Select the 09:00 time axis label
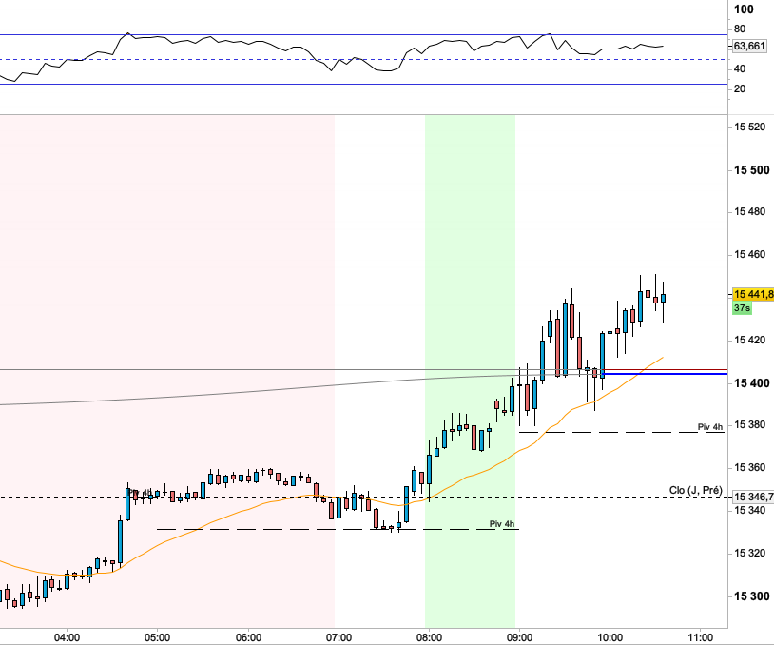This screenshot has height=645, width=774. [519, 637]
